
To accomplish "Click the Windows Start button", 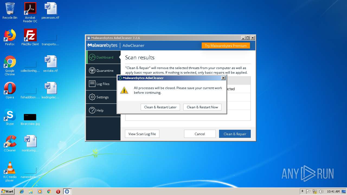I will 7,191.
